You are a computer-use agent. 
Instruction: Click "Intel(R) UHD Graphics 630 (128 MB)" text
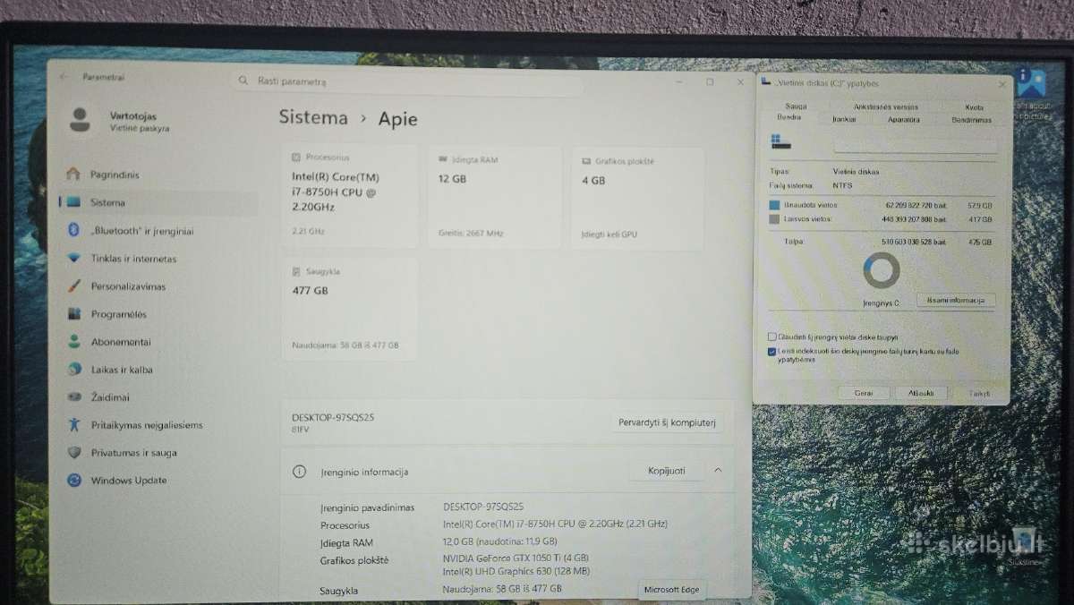516,571
